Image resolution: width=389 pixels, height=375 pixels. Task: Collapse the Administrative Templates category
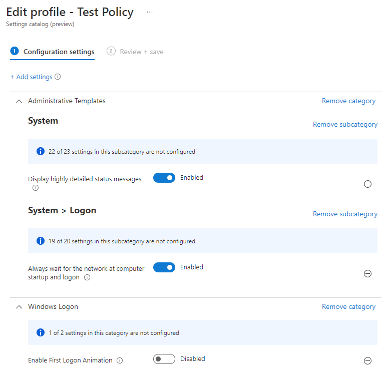coord(19,101)
